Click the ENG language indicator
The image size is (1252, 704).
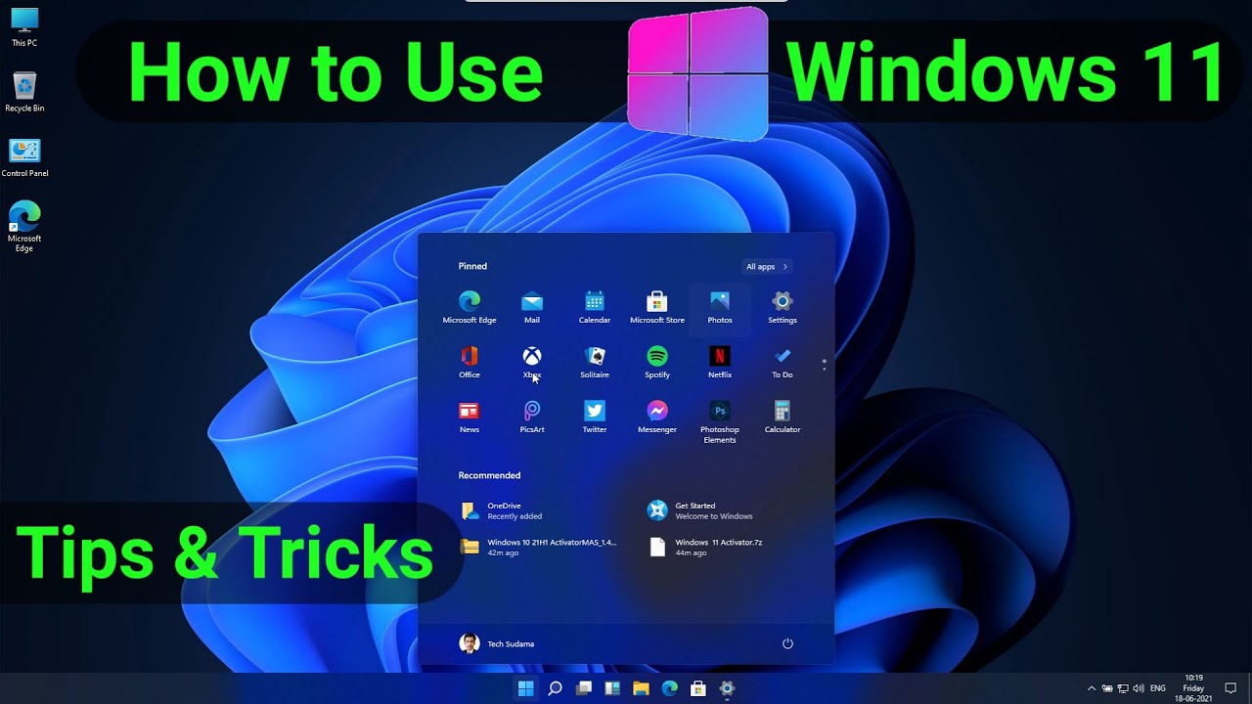(x=1158, y=688)
